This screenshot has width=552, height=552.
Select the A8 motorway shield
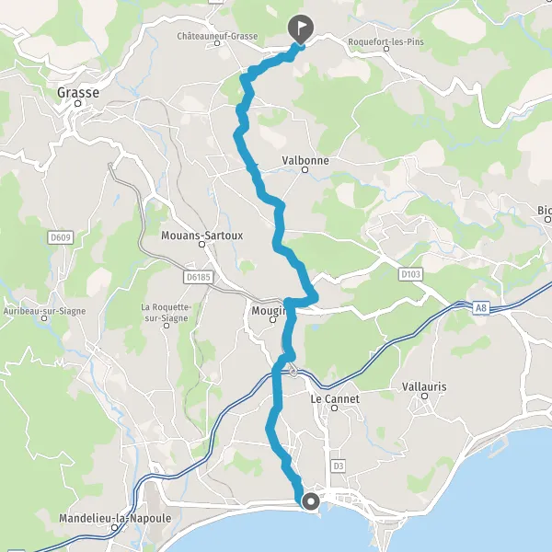point(481,308)
